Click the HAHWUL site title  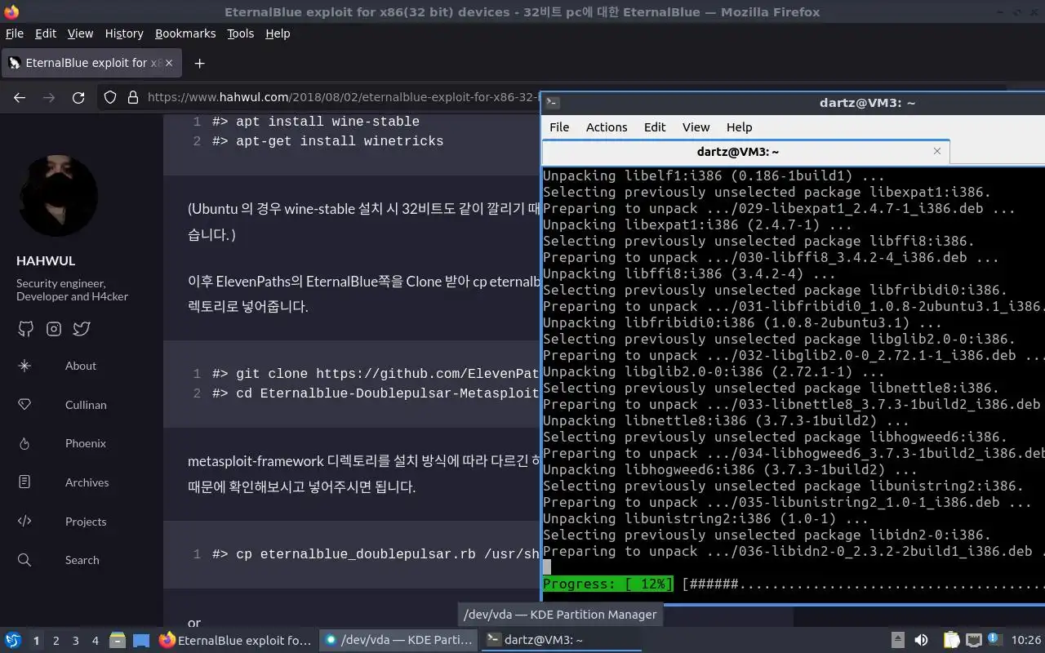(x=46, y=260)
